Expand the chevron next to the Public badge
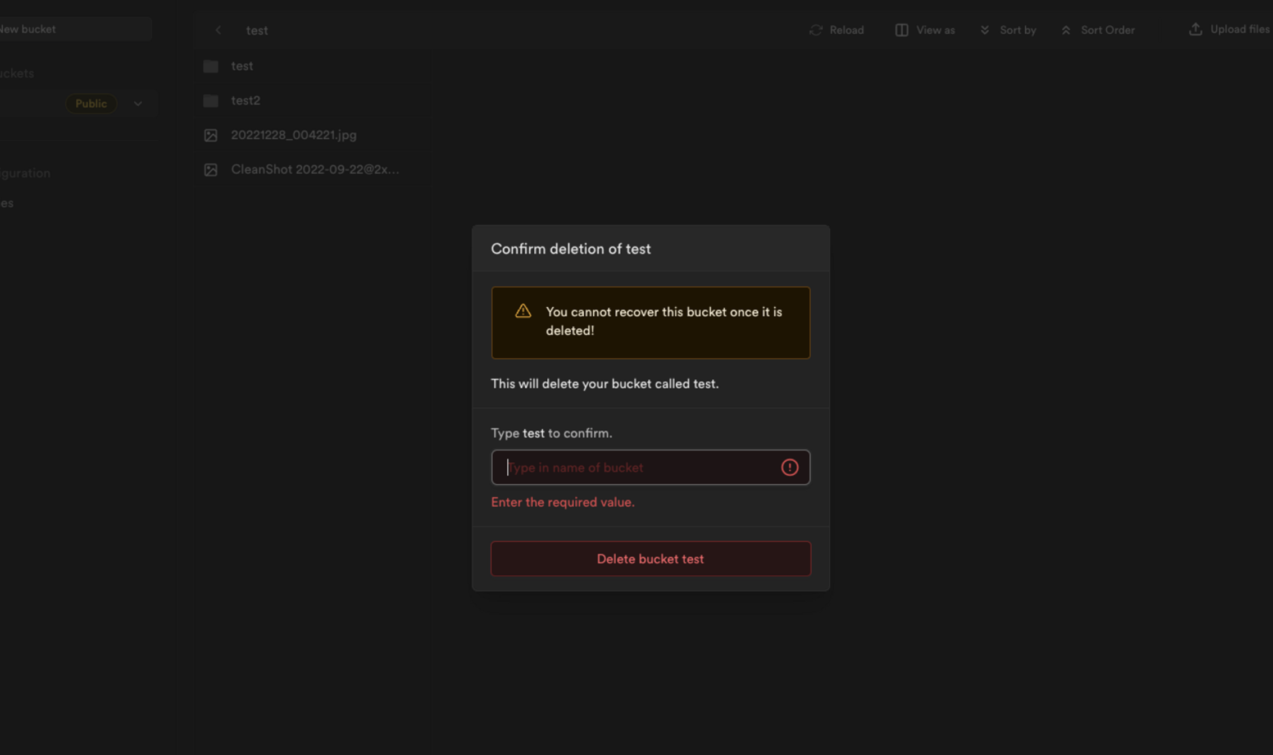 pos(138,103)
